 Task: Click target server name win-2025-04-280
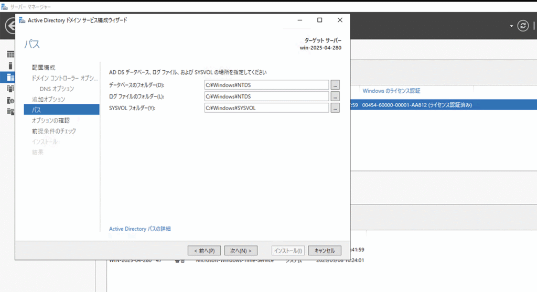point(320,48)
